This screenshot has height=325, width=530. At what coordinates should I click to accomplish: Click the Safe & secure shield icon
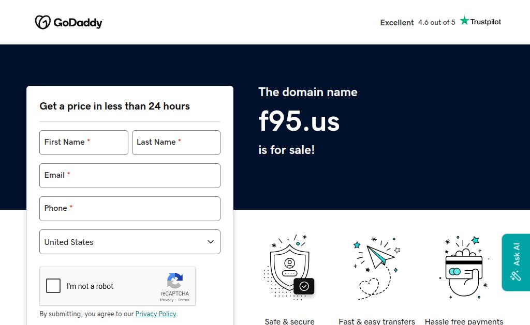[289, 267]
